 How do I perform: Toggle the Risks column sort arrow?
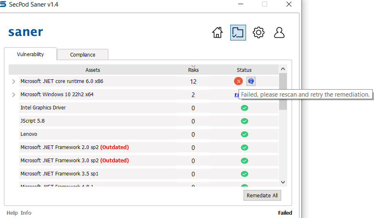[193, 66]
